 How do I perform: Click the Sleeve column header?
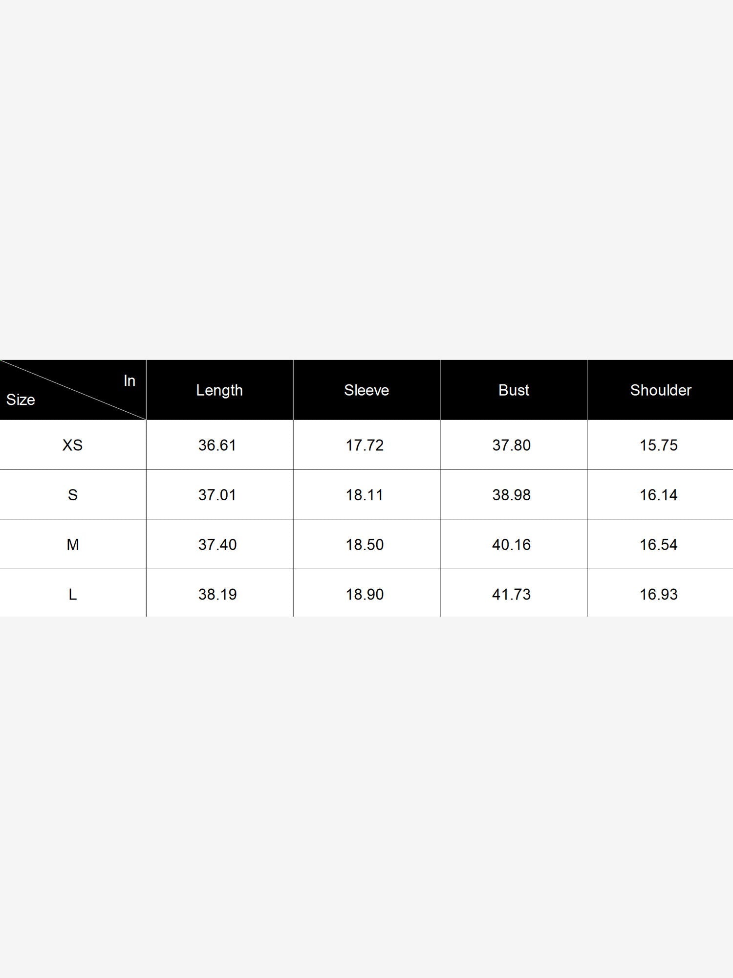pos(366,390)
